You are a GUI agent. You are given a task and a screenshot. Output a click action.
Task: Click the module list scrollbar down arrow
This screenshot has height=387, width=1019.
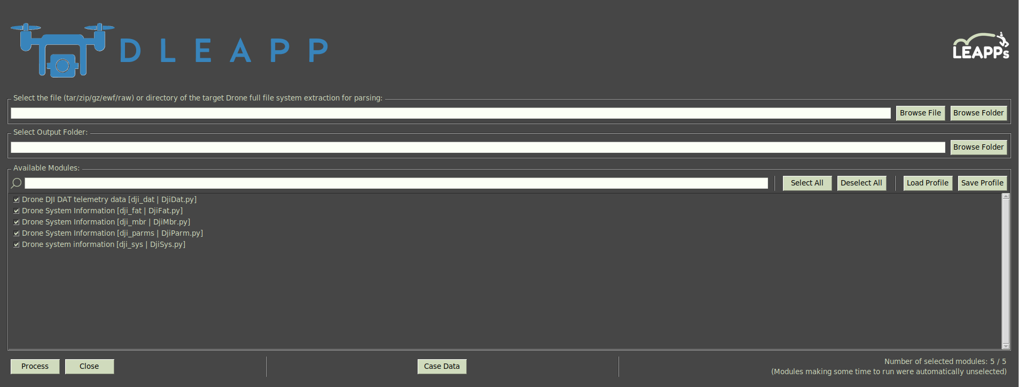pyautogui.click(x=1006, y=346)
